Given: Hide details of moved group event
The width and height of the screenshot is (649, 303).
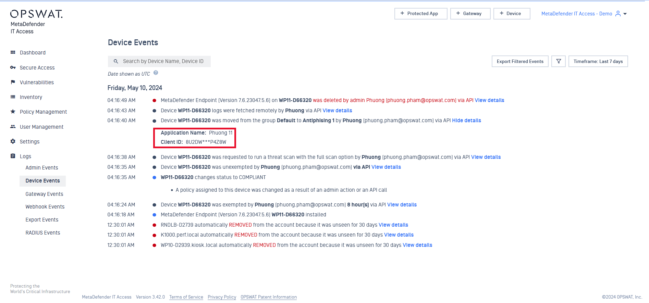Looking at the screenshot, I should click(x=466, y=121).
